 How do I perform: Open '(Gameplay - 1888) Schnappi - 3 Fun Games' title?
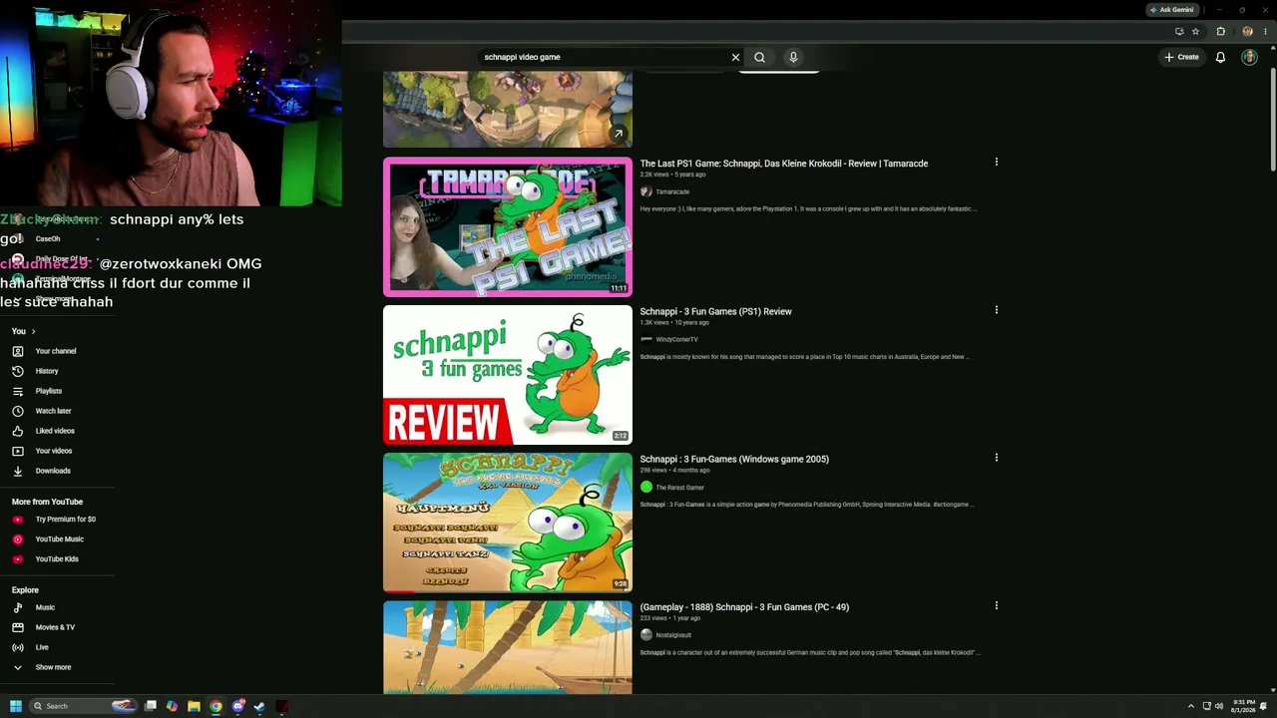click(x=744, y=607)
